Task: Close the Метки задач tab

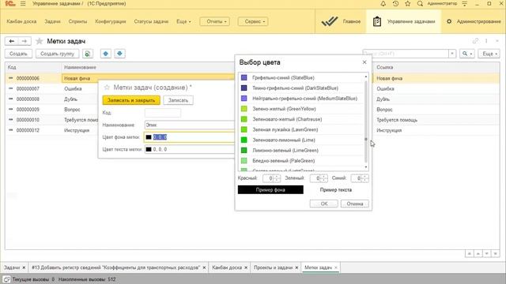Action: point(336,267)
